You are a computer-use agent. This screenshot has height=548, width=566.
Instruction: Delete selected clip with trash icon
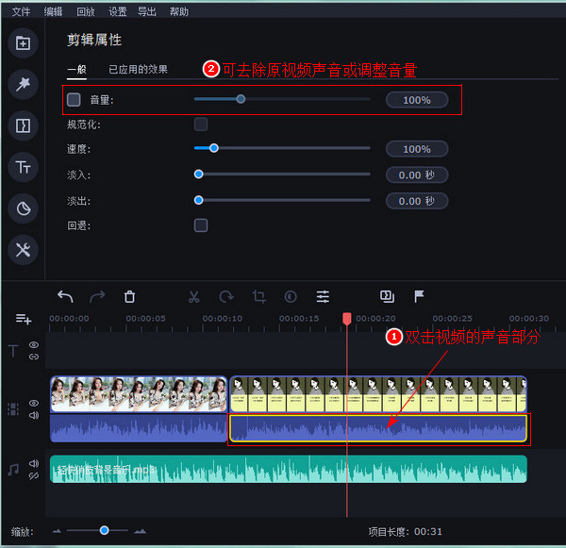pos(129,297)
